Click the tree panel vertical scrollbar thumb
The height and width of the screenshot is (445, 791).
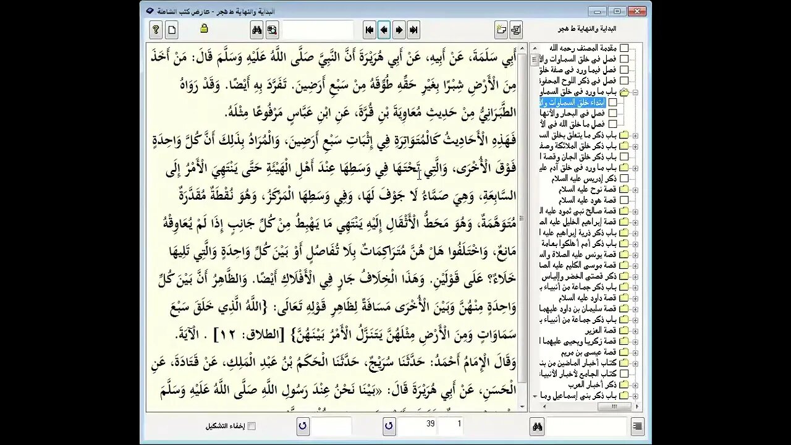[535, 59]
